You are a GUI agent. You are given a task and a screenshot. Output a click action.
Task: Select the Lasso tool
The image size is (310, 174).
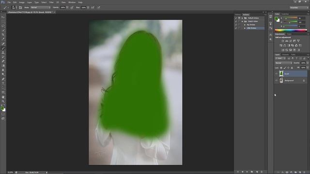(x=3, y=26)
